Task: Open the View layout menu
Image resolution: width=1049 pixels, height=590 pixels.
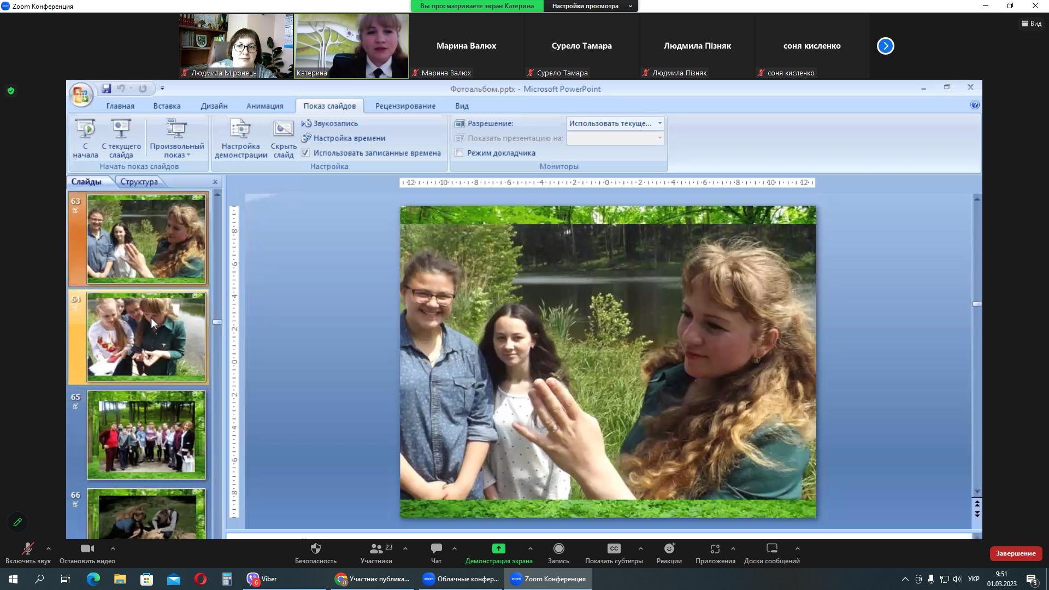Action: (x=1031, y=23)
